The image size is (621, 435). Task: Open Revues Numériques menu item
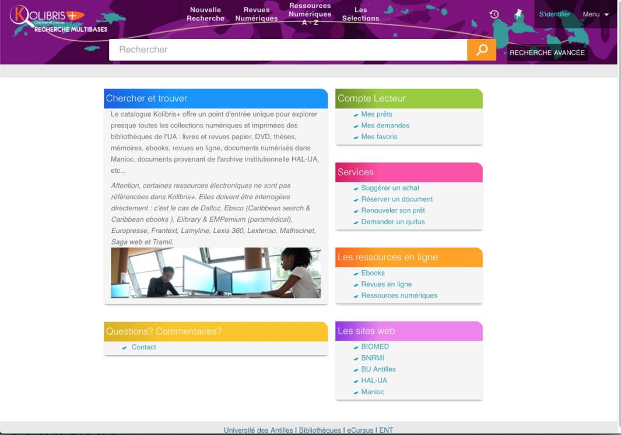[257, 14]
